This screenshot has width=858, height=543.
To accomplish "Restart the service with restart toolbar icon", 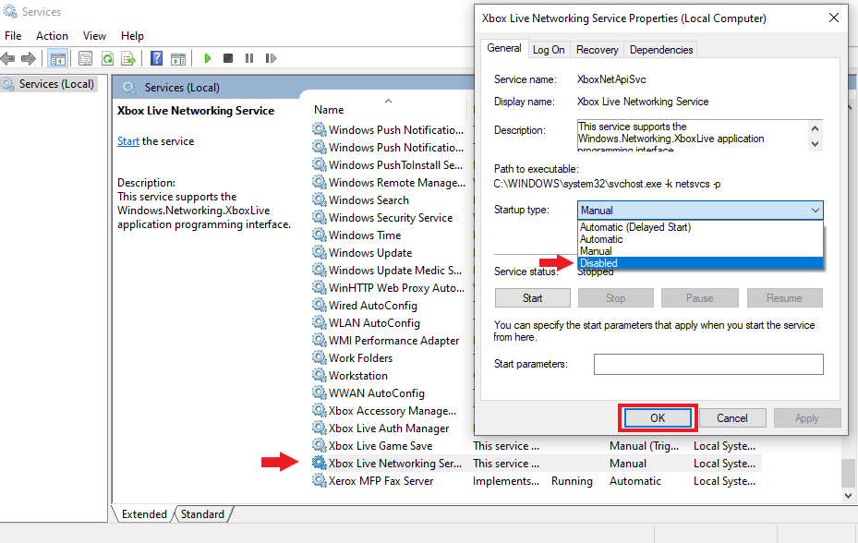I will pos(269,57).
